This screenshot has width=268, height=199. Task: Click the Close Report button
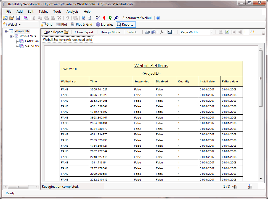click(x=84, y=32)
